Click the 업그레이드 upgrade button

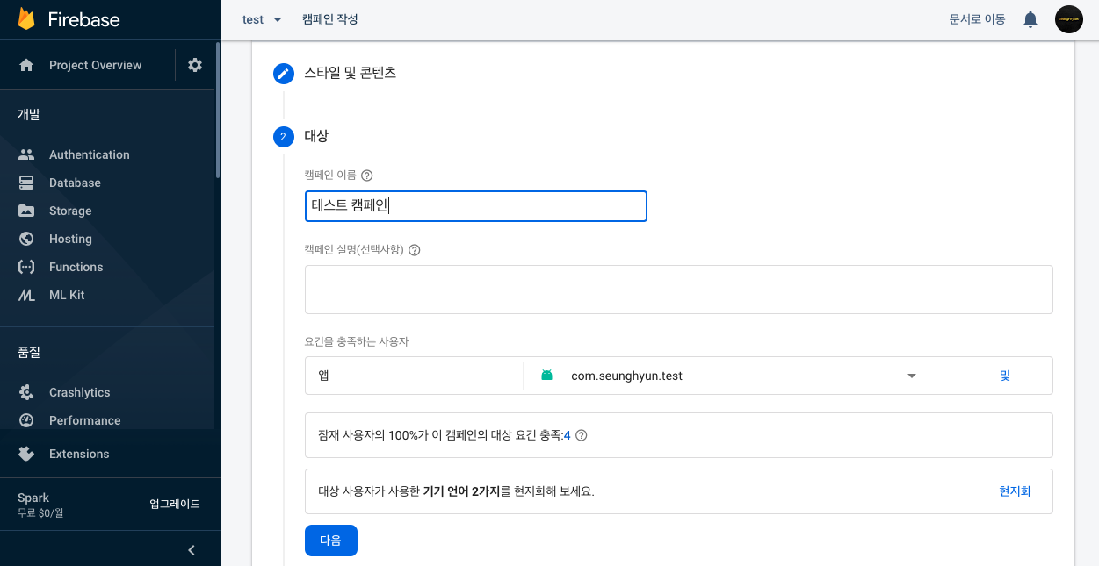175,504
